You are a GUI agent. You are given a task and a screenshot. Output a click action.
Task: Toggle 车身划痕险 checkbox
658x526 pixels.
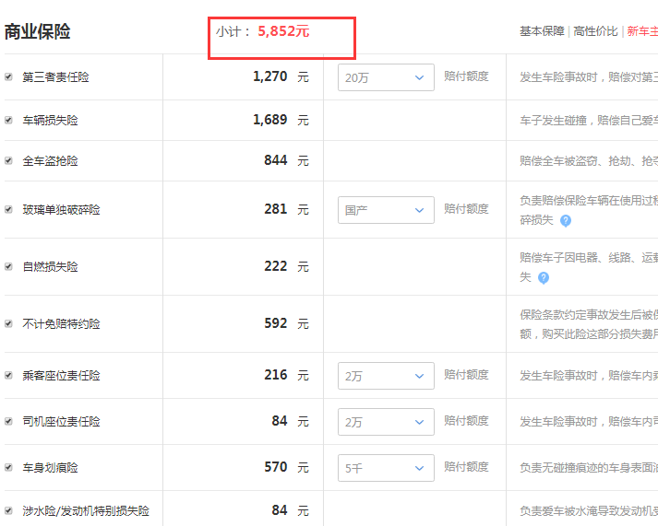(x=8, y=467)
